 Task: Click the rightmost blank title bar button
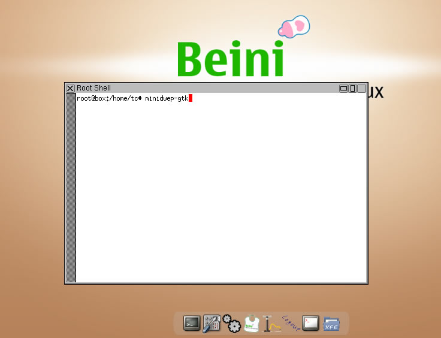(x=361, y=88)
